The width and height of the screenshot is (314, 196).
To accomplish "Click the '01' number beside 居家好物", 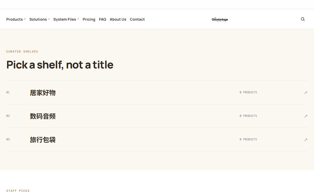I will 8,92.
